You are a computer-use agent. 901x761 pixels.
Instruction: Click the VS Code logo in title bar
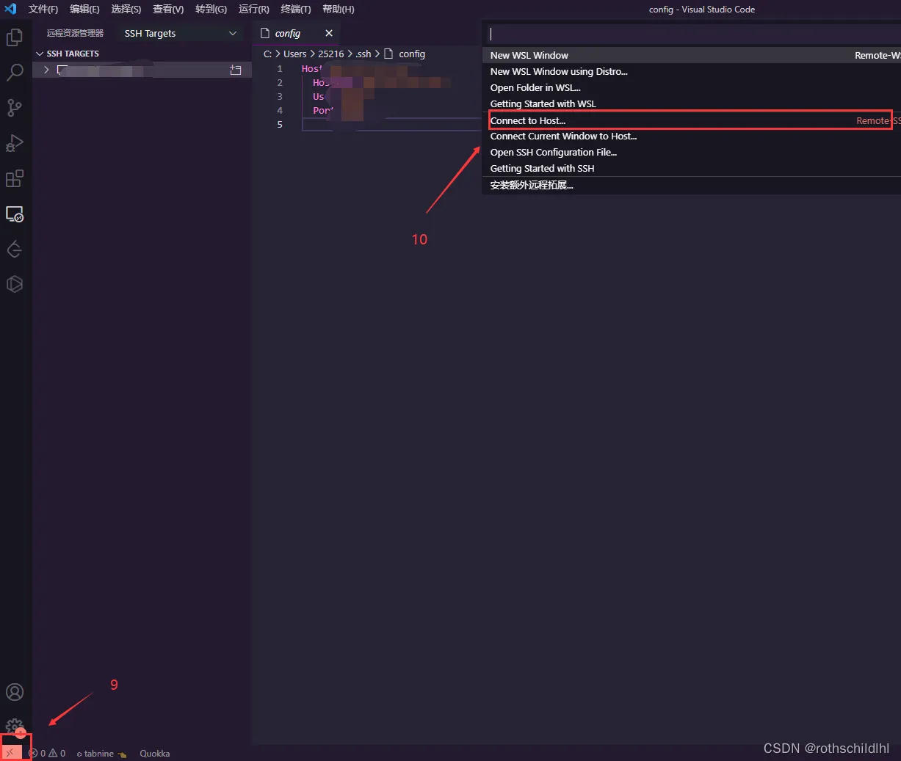10,9
